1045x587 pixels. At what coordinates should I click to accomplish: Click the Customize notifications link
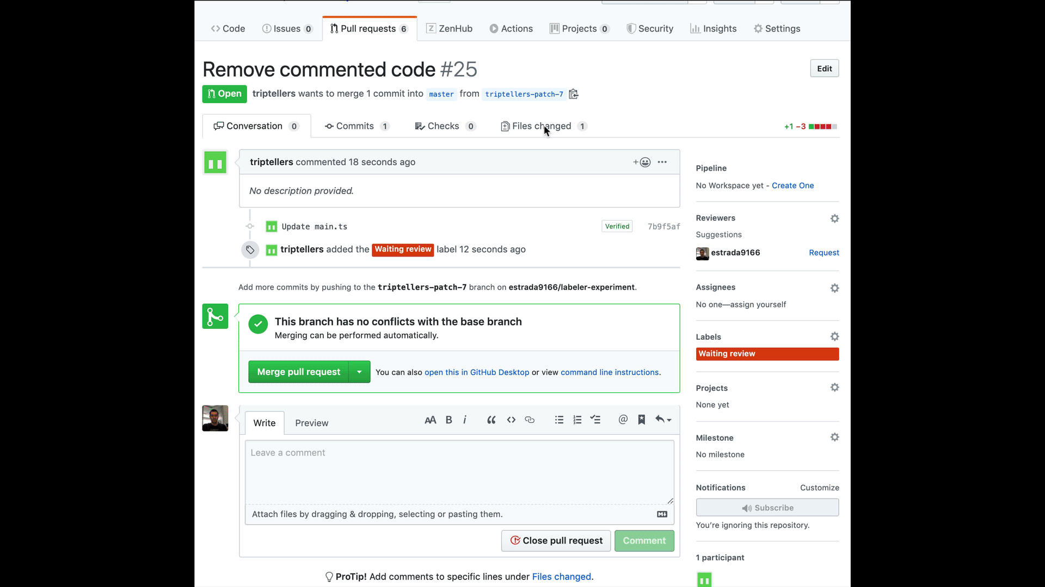coord(820,488)
